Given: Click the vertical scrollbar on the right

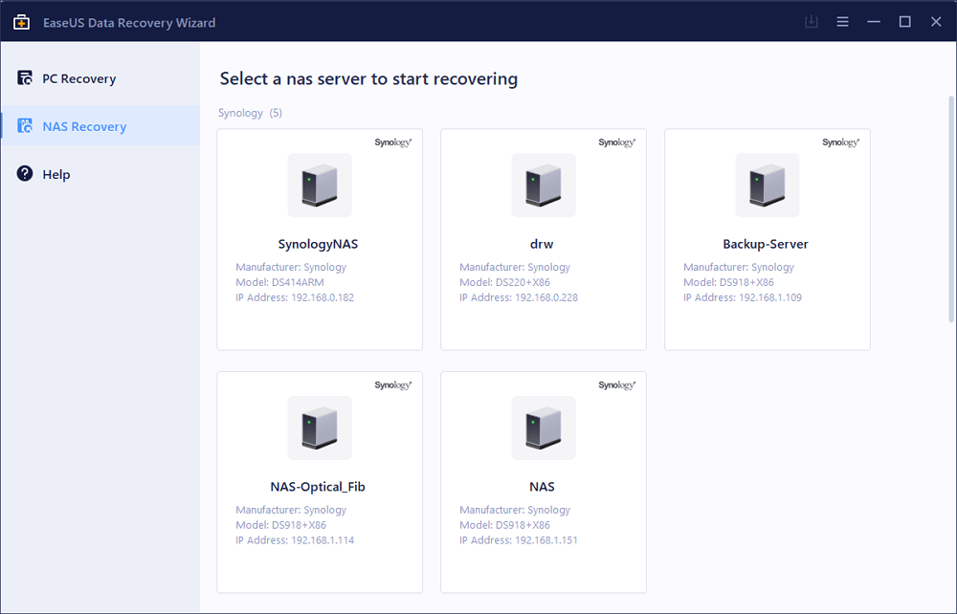Looking at the screenshot, I should 950,208.
